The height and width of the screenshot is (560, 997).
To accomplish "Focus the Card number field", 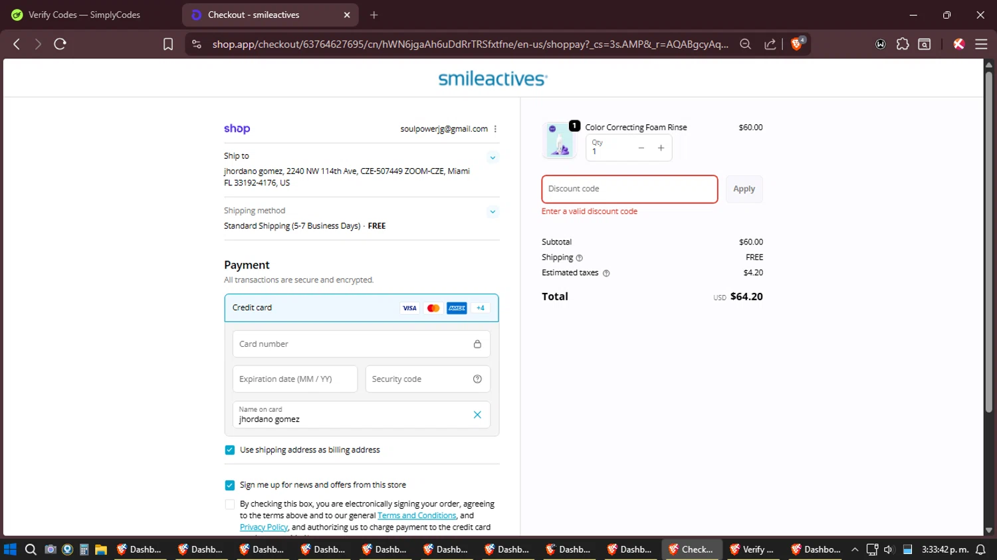I will pos(362,344).
